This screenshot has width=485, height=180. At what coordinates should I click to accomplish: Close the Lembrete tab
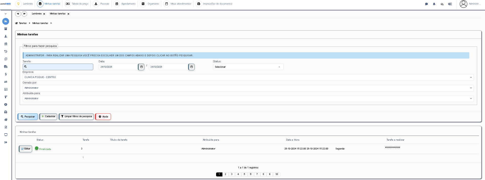[x=44, y=14]
